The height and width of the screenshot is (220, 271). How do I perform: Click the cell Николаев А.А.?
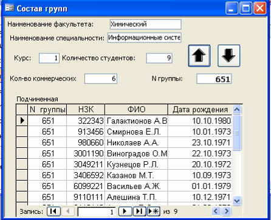(136, 142)
